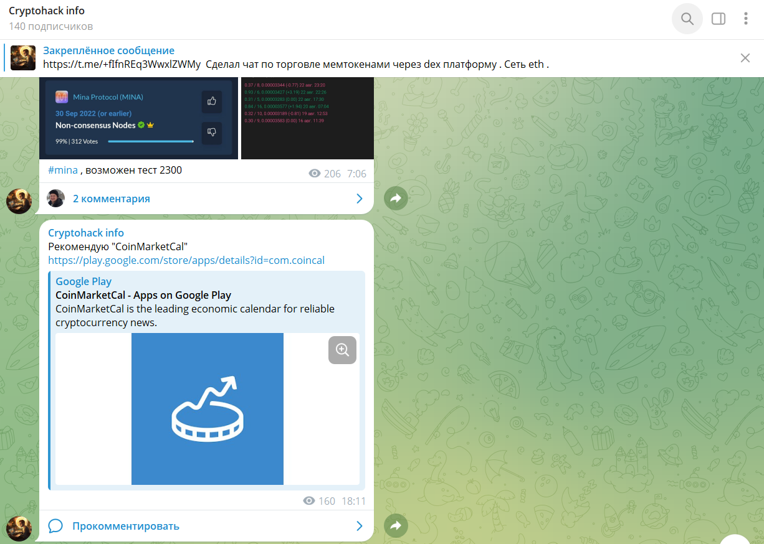Click the zoom magnifier icon on the preview image
The image size is (764, 544).
[342, 350]
